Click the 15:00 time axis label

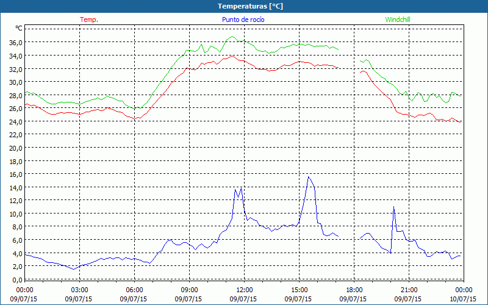[299, 290]
